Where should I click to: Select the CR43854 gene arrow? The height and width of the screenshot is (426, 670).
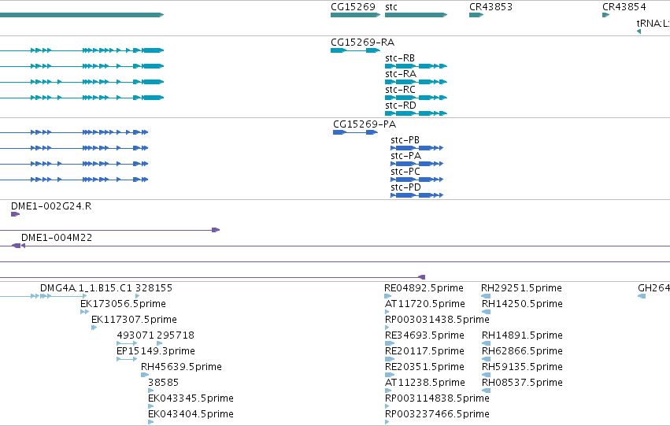(605, 15)
